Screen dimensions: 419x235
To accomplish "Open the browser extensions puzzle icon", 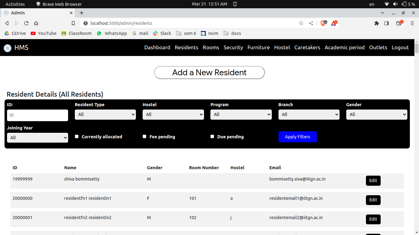I will (377, 23).
